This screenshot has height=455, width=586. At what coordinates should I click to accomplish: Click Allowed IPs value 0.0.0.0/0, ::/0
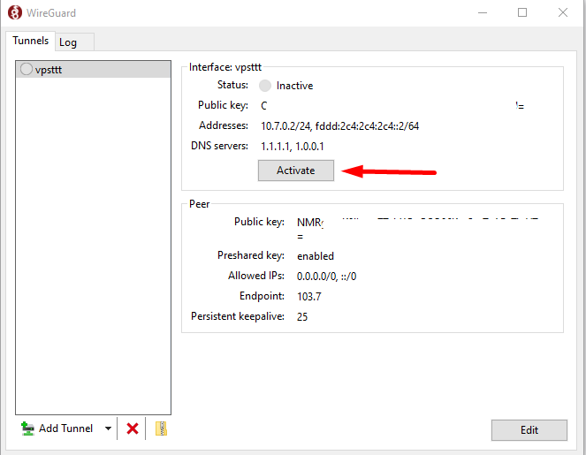pyautogui.click(x=326, y=277)
